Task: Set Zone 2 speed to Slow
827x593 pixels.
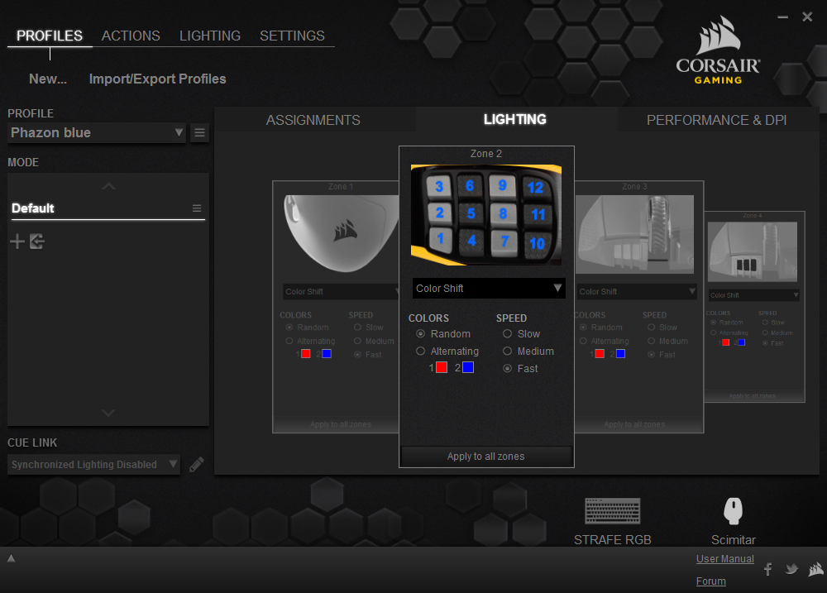Action: point(508,334)
